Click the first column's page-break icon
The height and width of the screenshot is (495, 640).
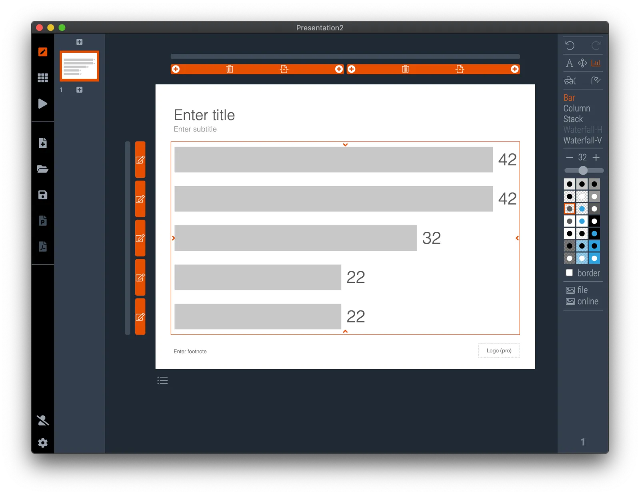(284, 69)
